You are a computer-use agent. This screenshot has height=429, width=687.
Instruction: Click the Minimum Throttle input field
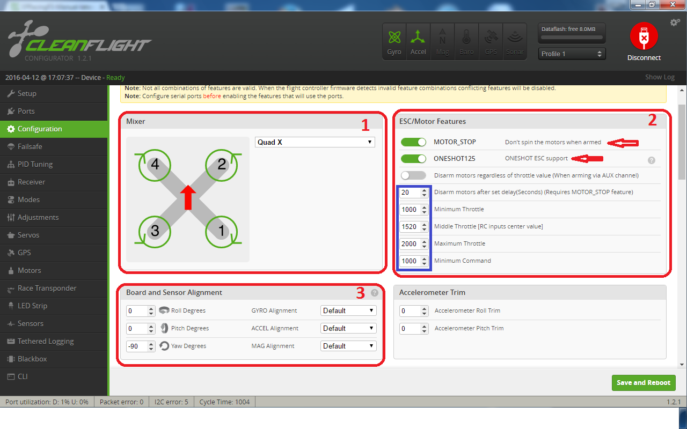(x=414, y=209)
